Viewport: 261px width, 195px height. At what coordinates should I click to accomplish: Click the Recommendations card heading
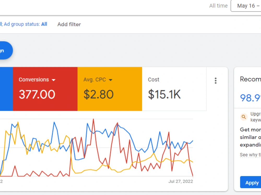coord(250,79)
